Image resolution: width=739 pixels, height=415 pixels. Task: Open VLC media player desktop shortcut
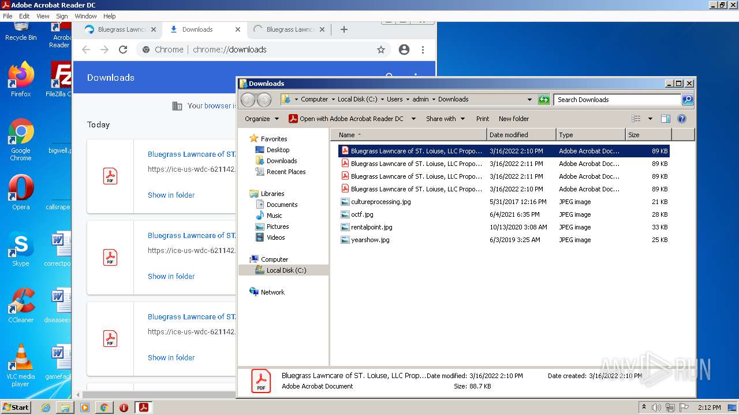tap(21, 365)
